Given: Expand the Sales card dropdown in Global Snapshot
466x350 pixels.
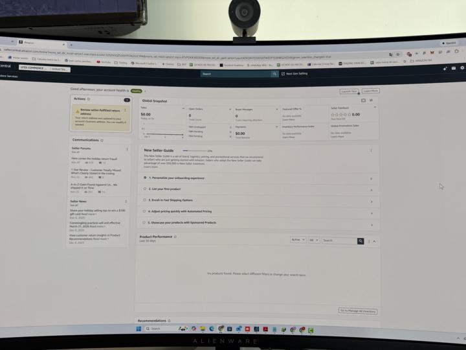Looking at the screenshot, I should click(x=183, y=109).
